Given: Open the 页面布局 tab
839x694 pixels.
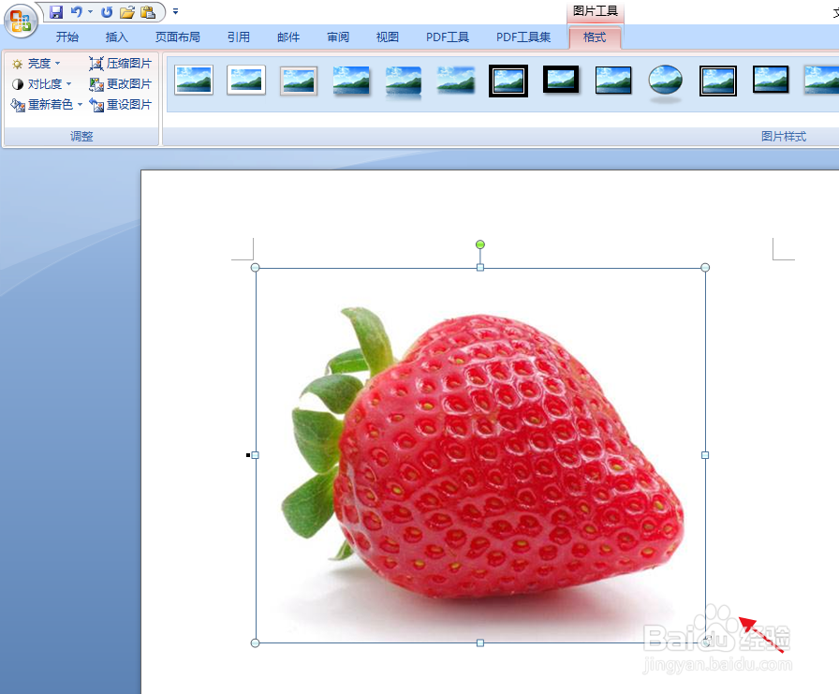Looking at the screenshot, I should [178, 37].
